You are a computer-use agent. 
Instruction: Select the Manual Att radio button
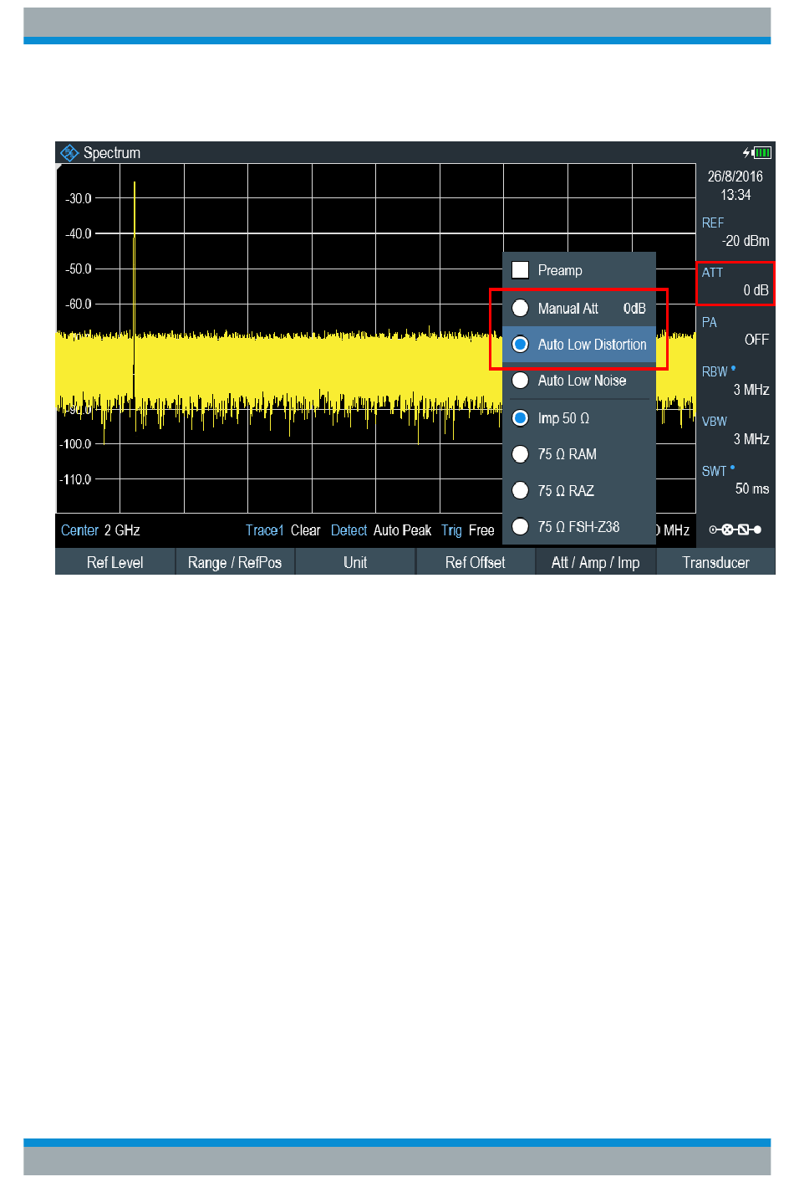pos(520,308)
